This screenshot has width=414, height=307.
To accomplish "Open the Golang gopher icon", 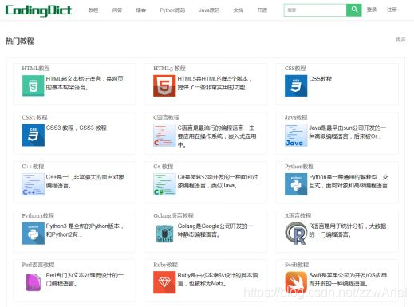I will click(x=164, y=234).
